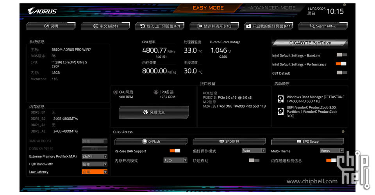Viewport: 375px width, 195px height.
Task: Toggle Intel Default Settings - BaseLine
Action: click(341, 55)
